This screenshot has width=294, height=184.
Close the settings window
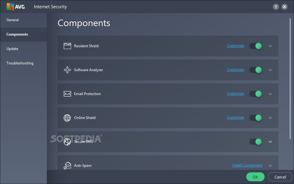(x=285, y=7)
